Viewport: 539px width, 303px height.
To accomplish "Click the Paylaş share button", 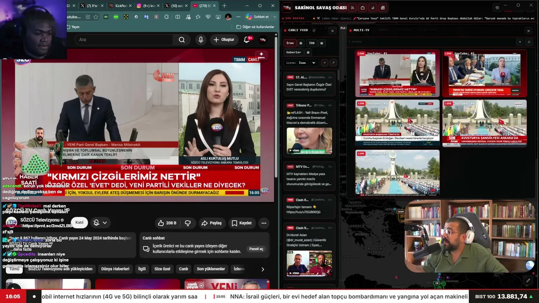I will tap(211, 223).
